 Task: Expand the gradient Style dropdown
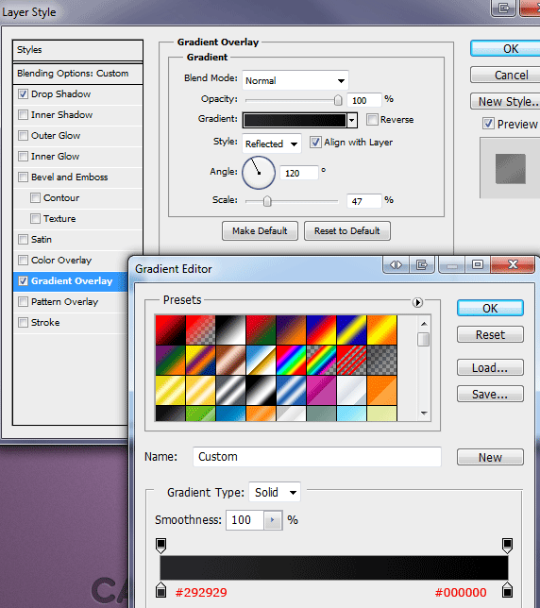(271, 144)
